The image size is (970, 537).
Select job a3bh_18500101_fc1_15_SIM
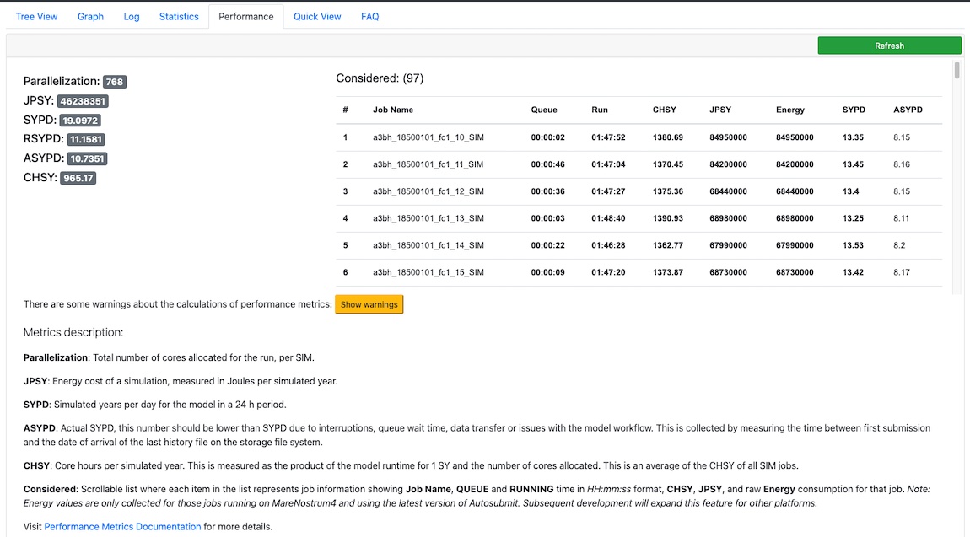click(x=428, y=272)
